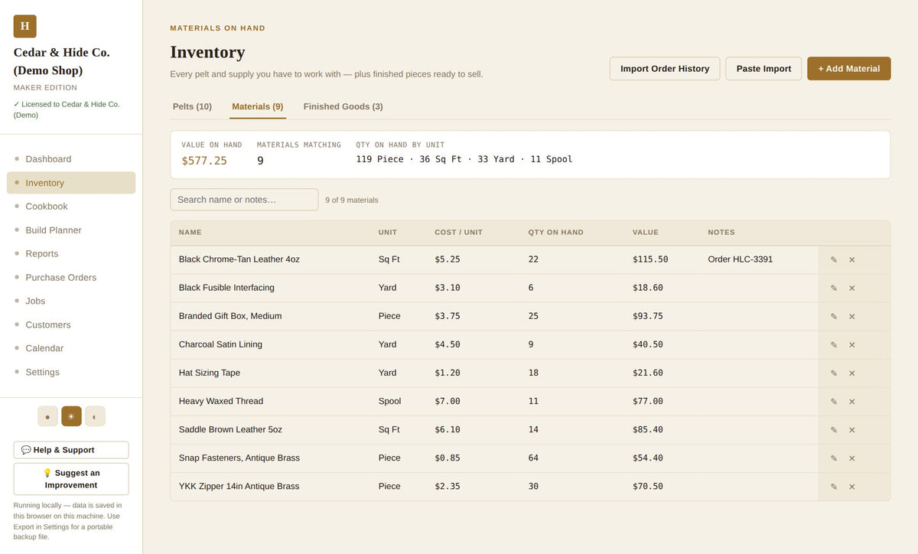Collapse the sidebar with chevron button
This screenshot has height=554, width=918.
[x=95, y=416]
